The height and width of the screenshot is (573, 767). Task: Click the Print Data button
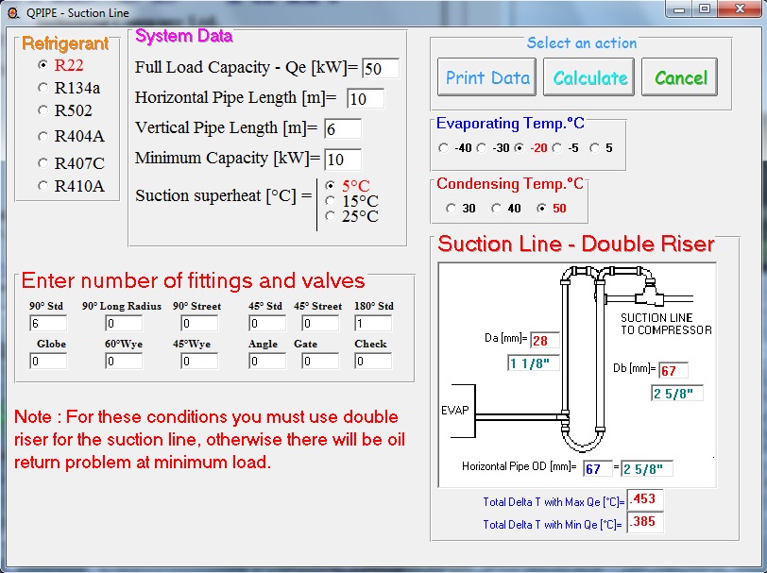point(487,77)
